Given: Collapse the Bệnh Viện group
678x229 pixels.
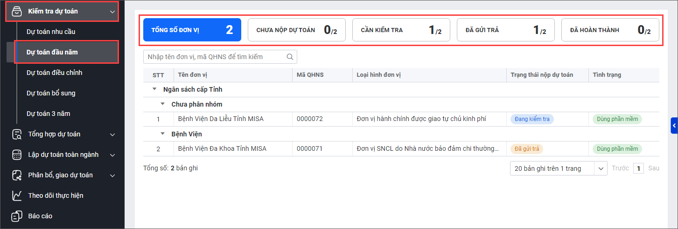Looking at the screenshot, I should pos(163,134).
